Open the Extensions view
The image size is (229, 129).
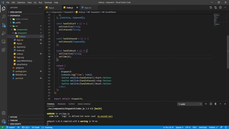click(x=4, y=50)
